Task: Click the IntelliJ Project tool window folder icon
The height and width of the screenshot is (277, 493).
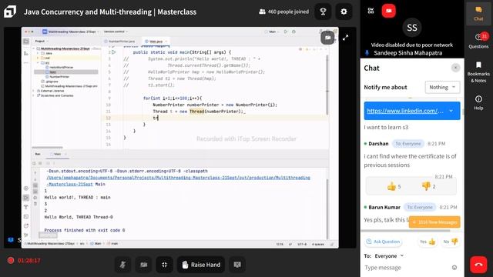Action: click(x=26, y=42)
